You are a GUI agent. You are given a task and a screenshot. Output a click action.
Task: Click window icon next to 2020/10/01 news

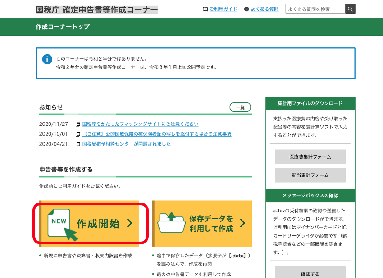(x=78, y=134)
